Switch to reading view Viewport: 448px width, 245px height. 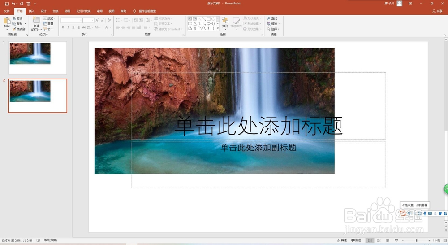pos(388,241)
